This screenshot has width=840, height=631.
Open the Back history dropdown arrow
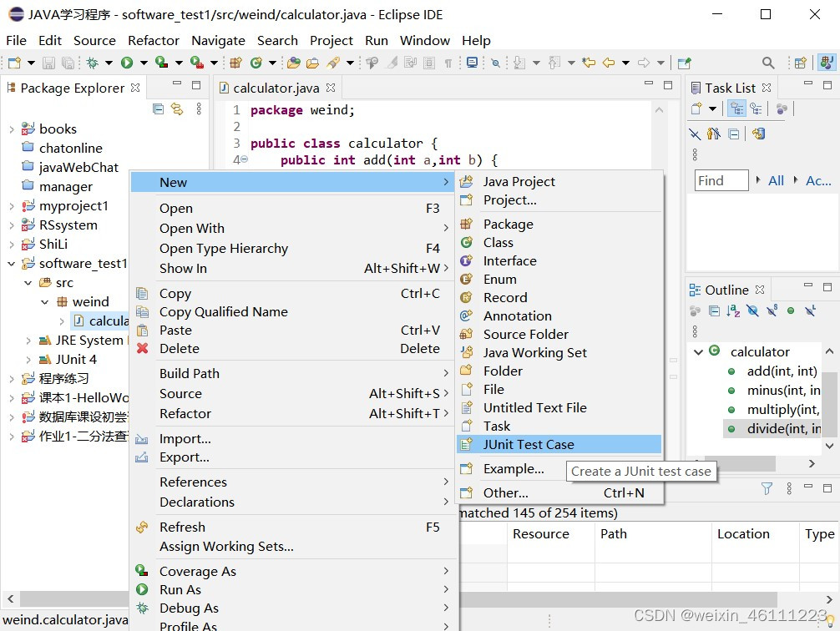(625, 63)
